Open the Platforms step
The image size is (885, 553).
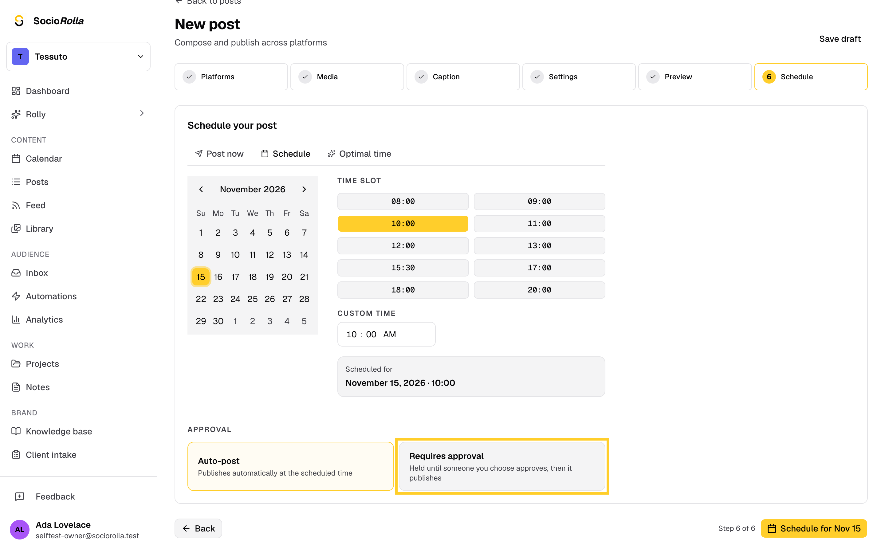click(x=231, y=77)
